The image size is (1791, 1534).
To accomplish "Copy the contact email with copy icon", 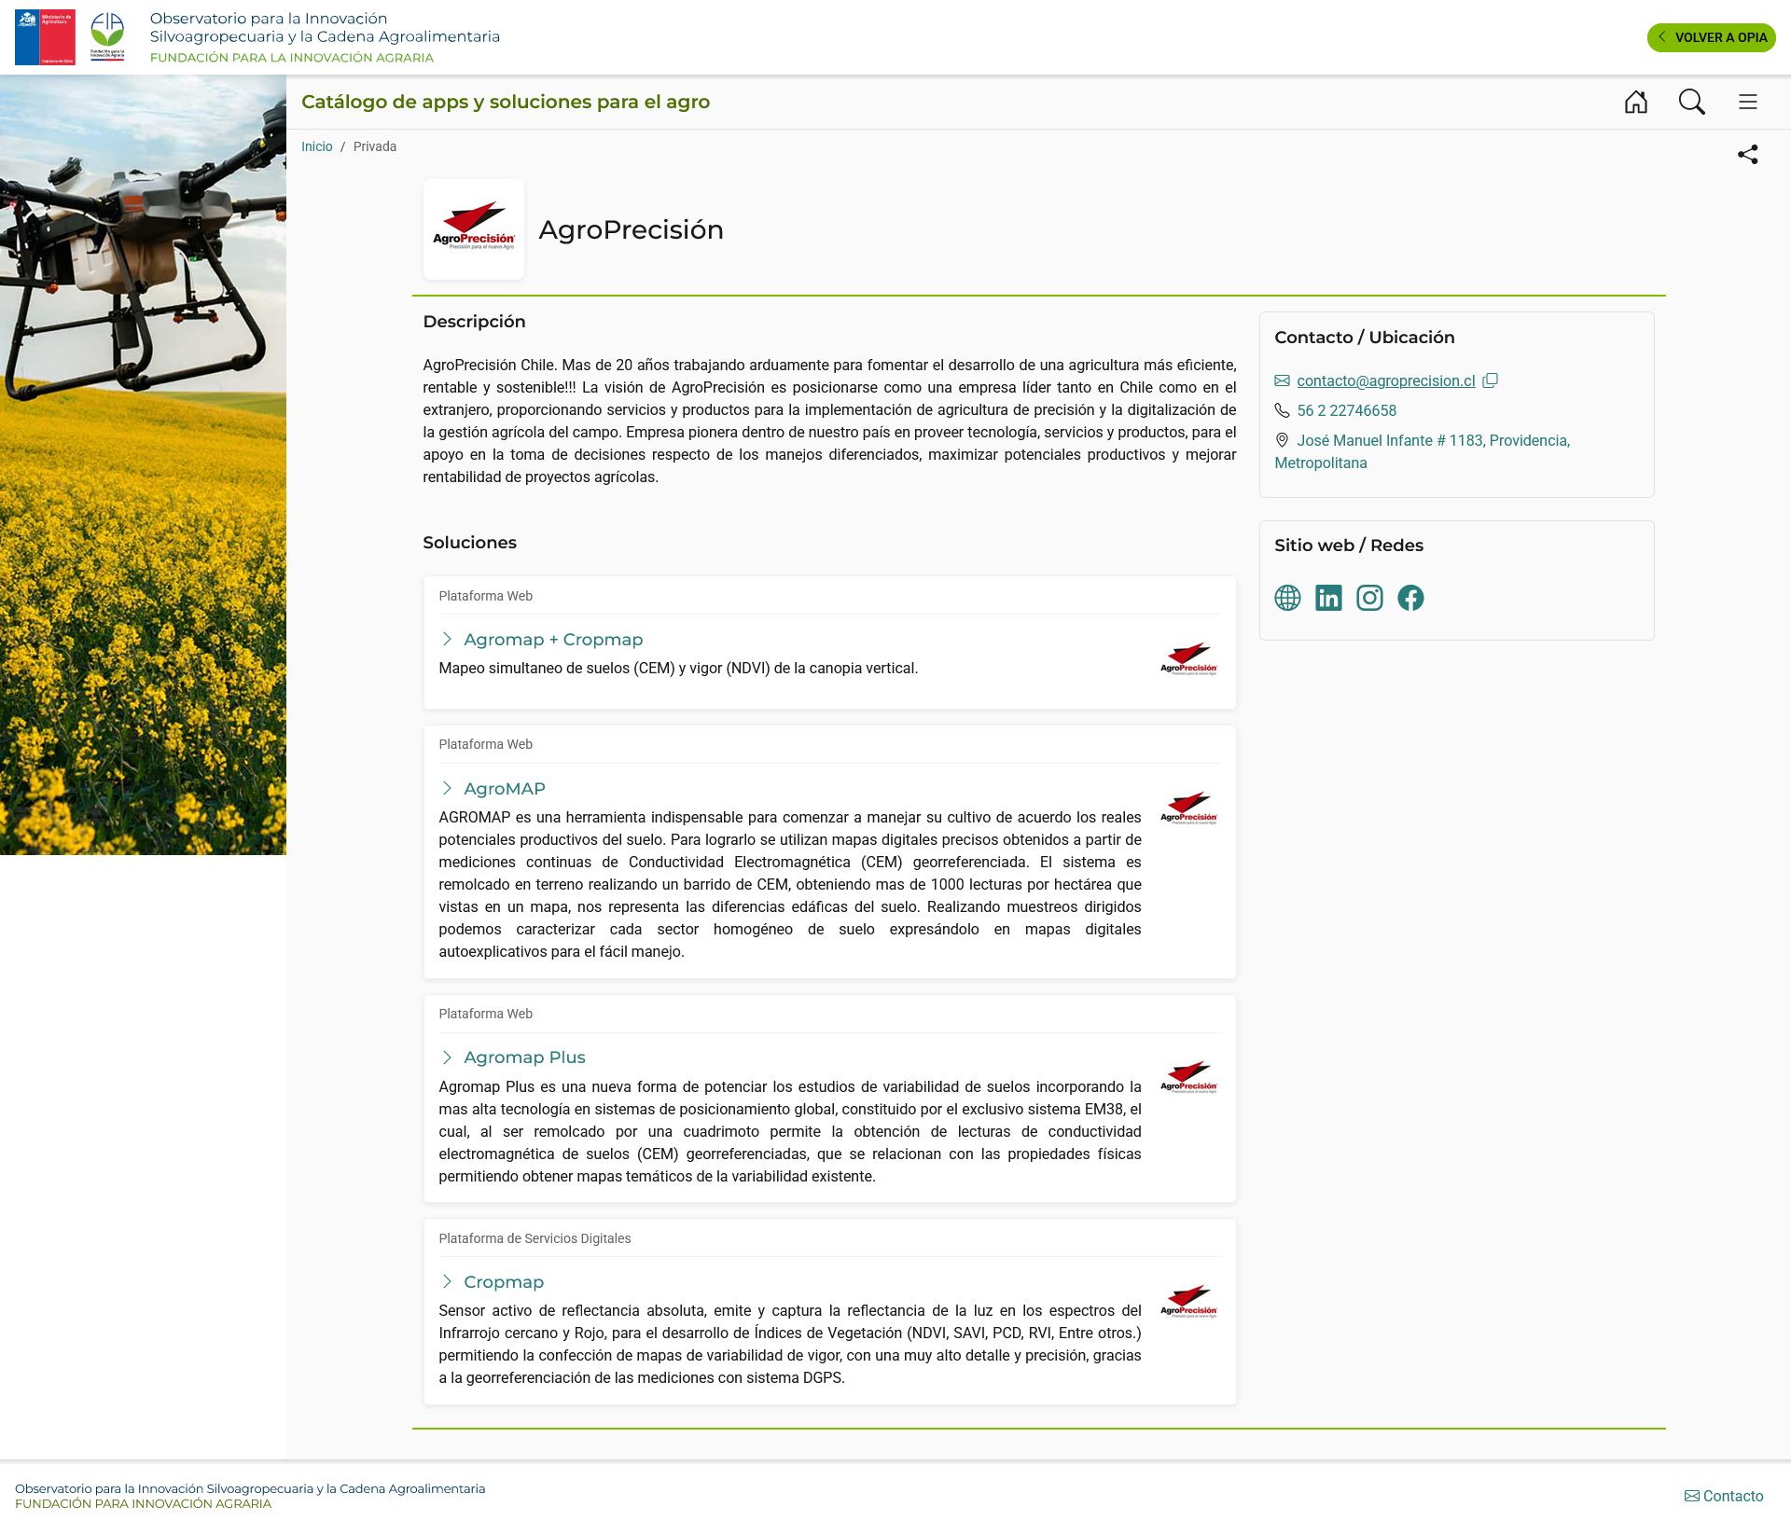I will point(1490,380).
